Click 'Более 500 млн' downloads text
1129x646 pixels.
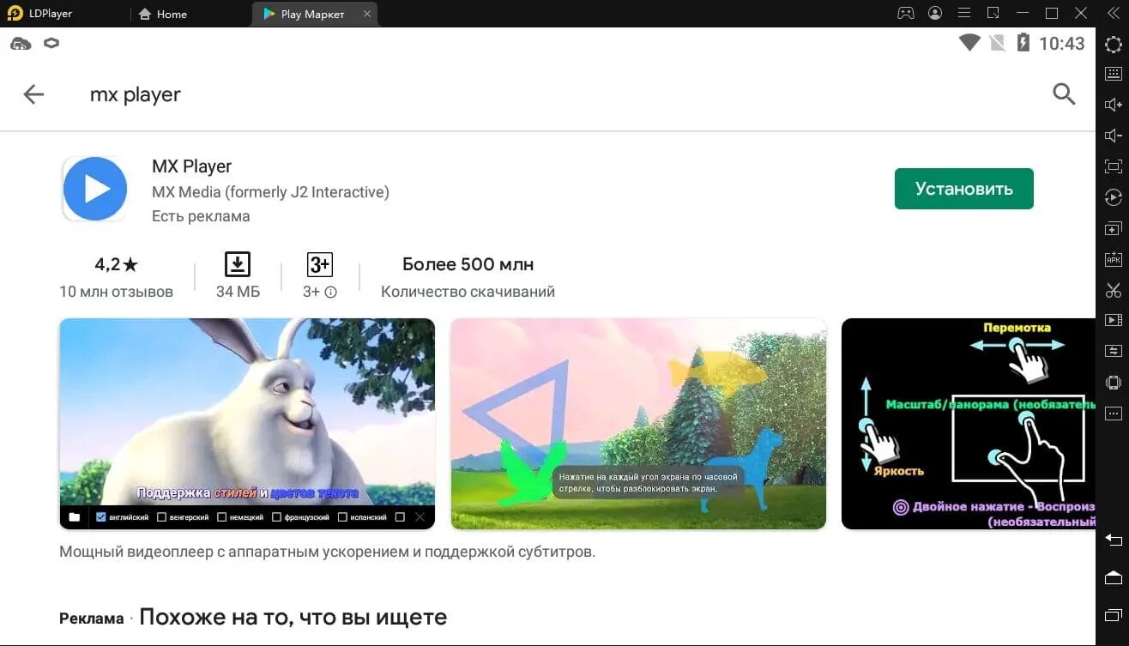pyautogui.click(x=468, y=264)
